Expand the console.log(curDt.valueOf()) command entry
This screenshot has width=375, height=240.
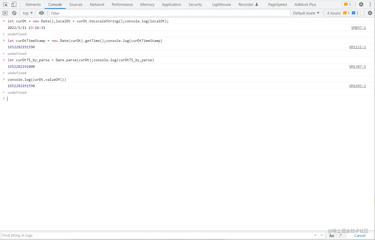(x=4, y=79)
